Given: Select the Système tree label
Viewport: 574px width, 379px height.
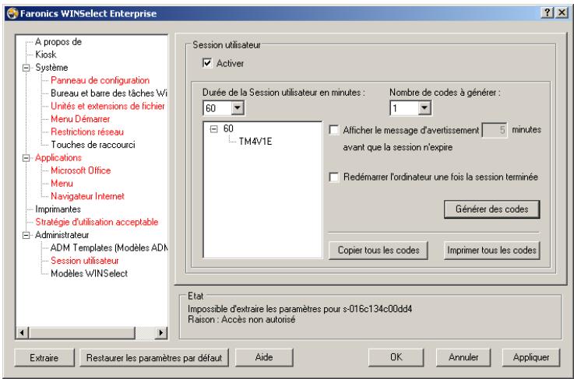Looking at the screenshot, I should click(51, 68).
